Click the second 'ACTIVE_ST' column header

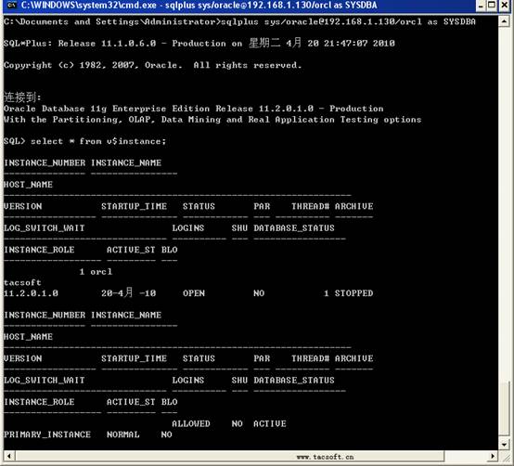pos(131,402)
